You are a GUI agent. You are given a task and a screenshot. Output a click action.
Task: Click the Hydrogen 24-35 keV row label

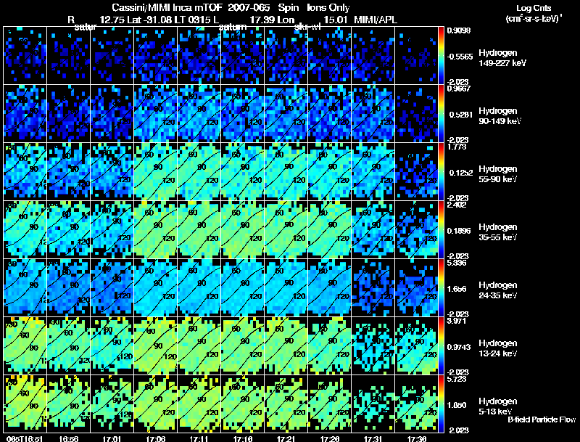point(497,290)
